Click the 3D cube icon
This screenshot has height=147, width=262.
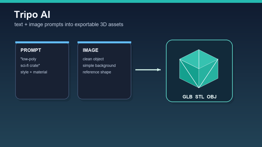pos(199,69)
